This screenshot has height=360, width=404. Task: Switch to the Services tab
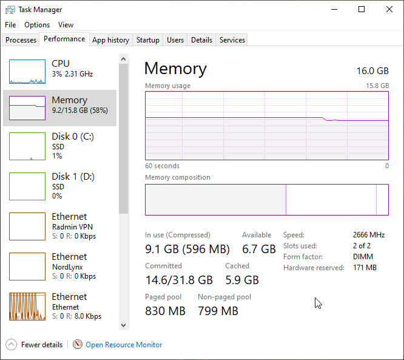(x=232, y=40)
